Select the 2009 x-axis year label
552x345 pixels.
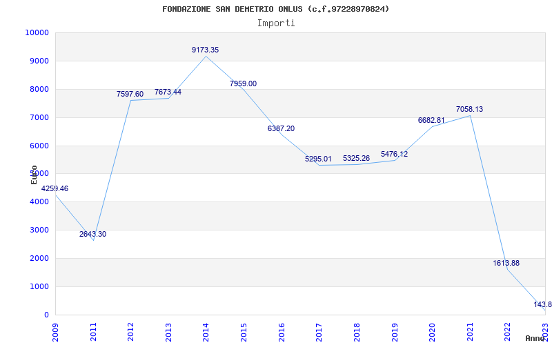pos(55,331)
